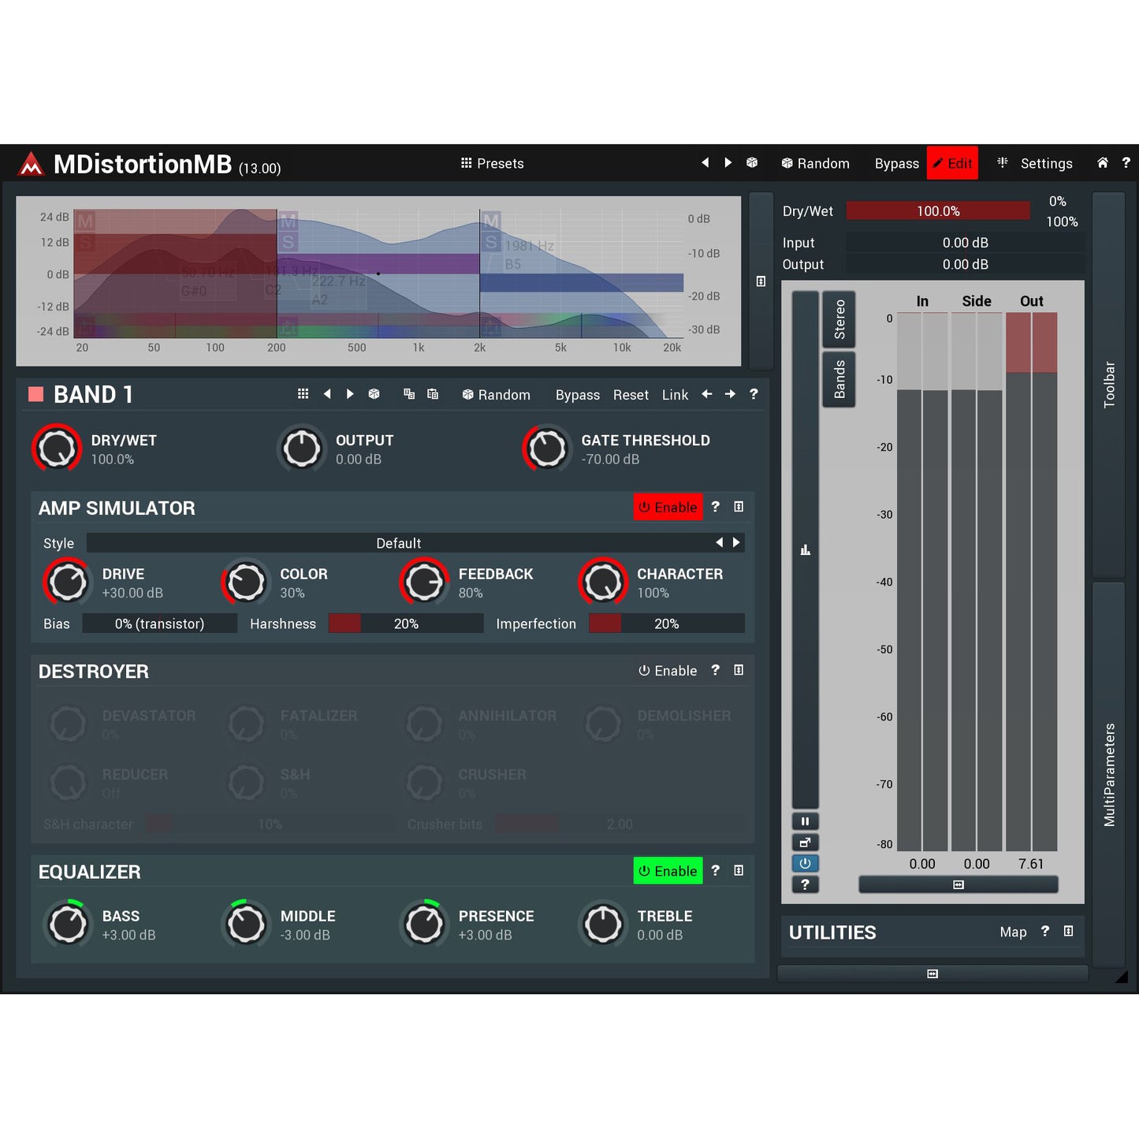Paste settings using Band 1 paste icon
The height and width of the screenshot is (1139, 1139).
[433, 394]
